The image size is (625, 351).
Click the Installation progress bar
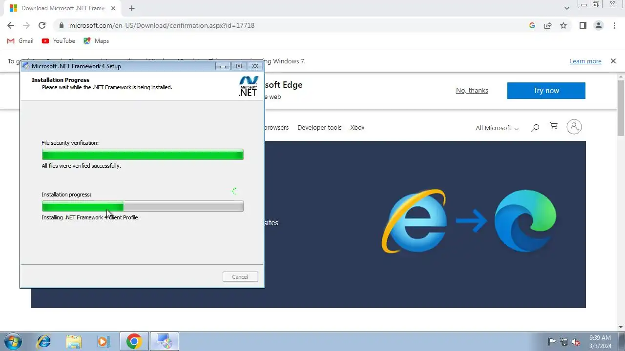tap(143, 206)
